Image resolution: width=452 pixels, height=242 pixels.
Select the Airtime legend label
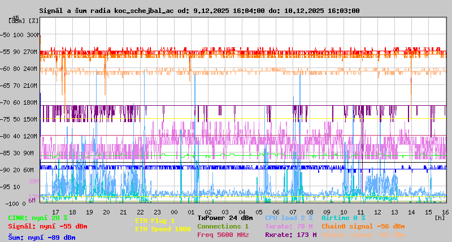coord(343,217)
